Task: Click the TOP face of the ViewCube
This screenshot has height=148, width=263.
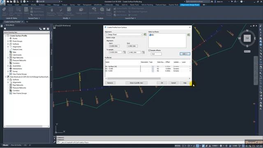Action: [x=247, y=38]
